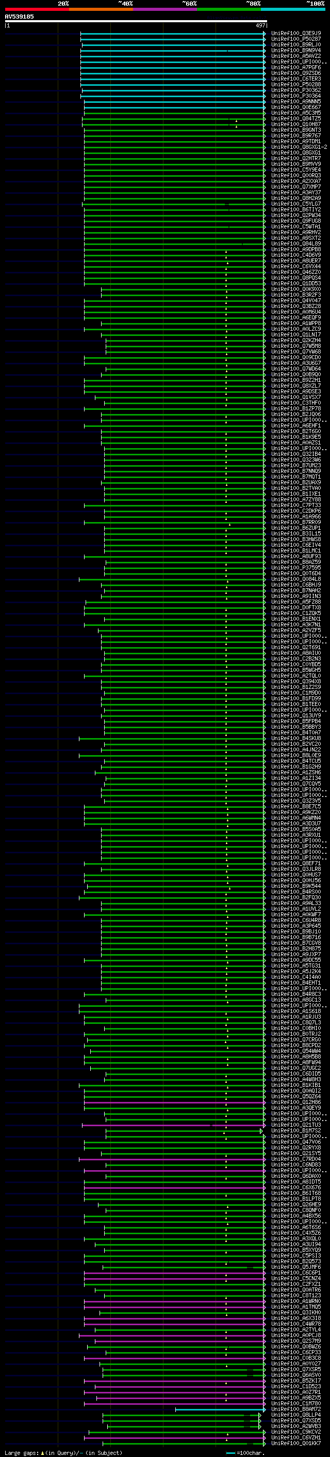Select label UniRef100_Q2PW34
Viewport: 330px width, 1457px height.
pos(295,215)
